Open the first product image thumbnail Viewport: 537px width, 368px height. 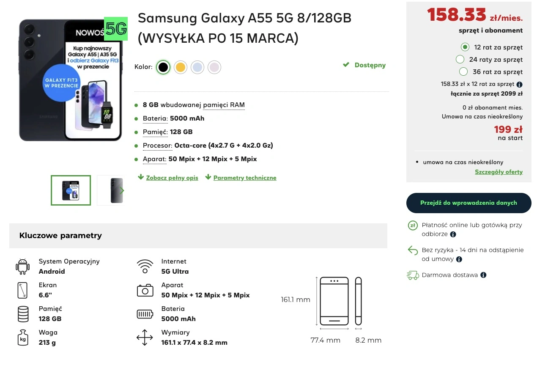point(71,190)
